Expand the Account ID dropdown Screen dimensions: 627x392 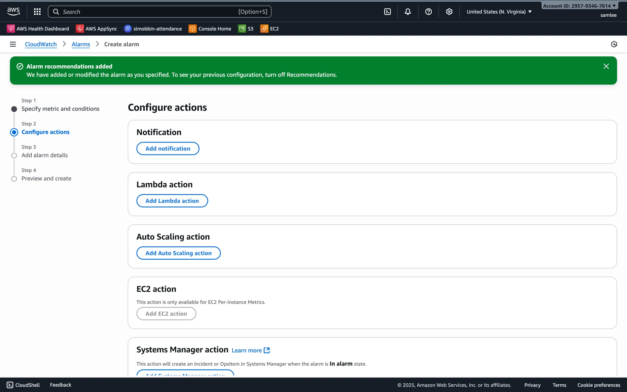coord(579,6)
